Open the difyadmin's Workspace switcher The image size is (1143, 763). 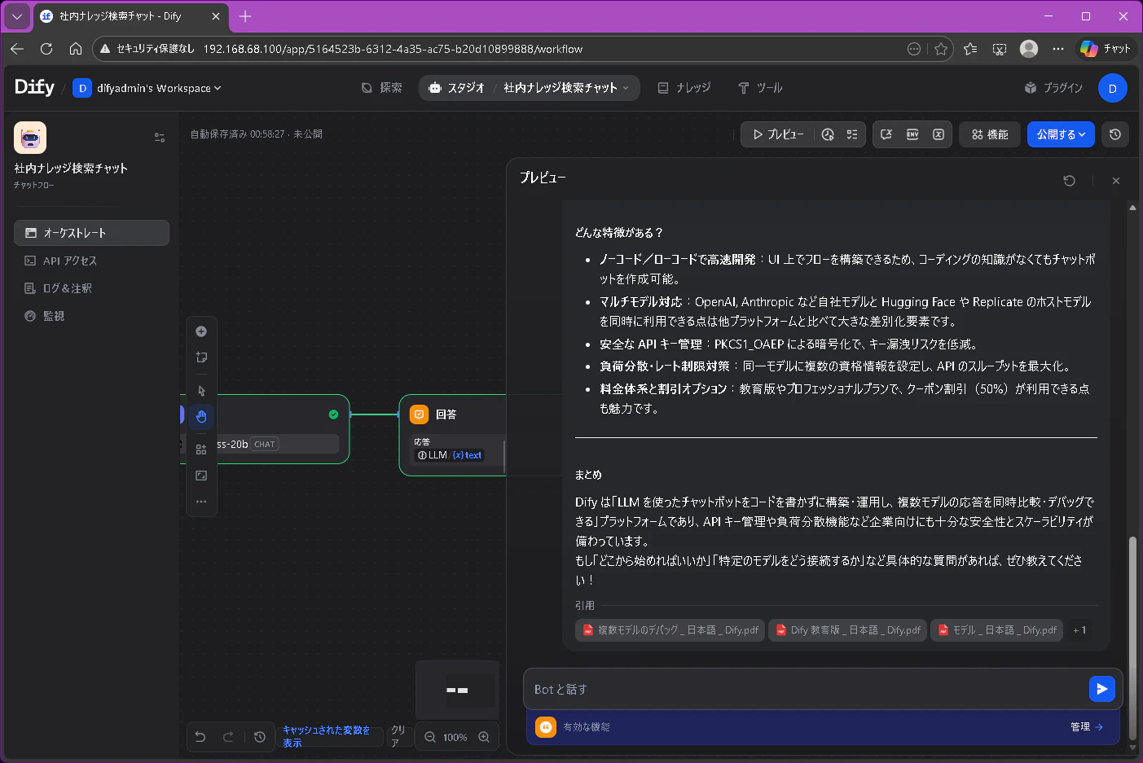coord(147,88)
